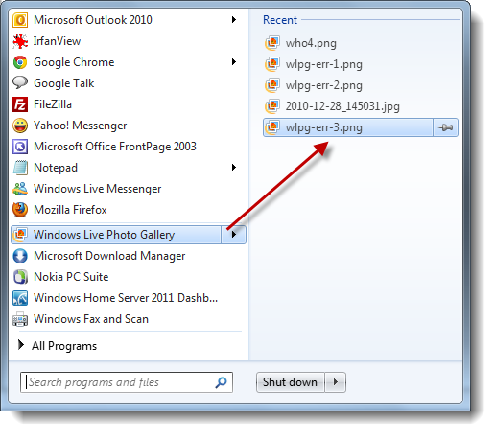This screenshot has width=495, height=435.
Task: Open Microsoft Download Manager icon
Action: click(20, 256)
